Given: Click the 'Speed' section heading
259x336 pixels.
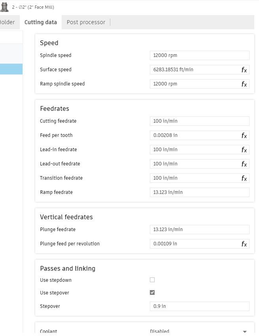Looking at the screenshot, I should pyautogui.click(x=49, y=43).
